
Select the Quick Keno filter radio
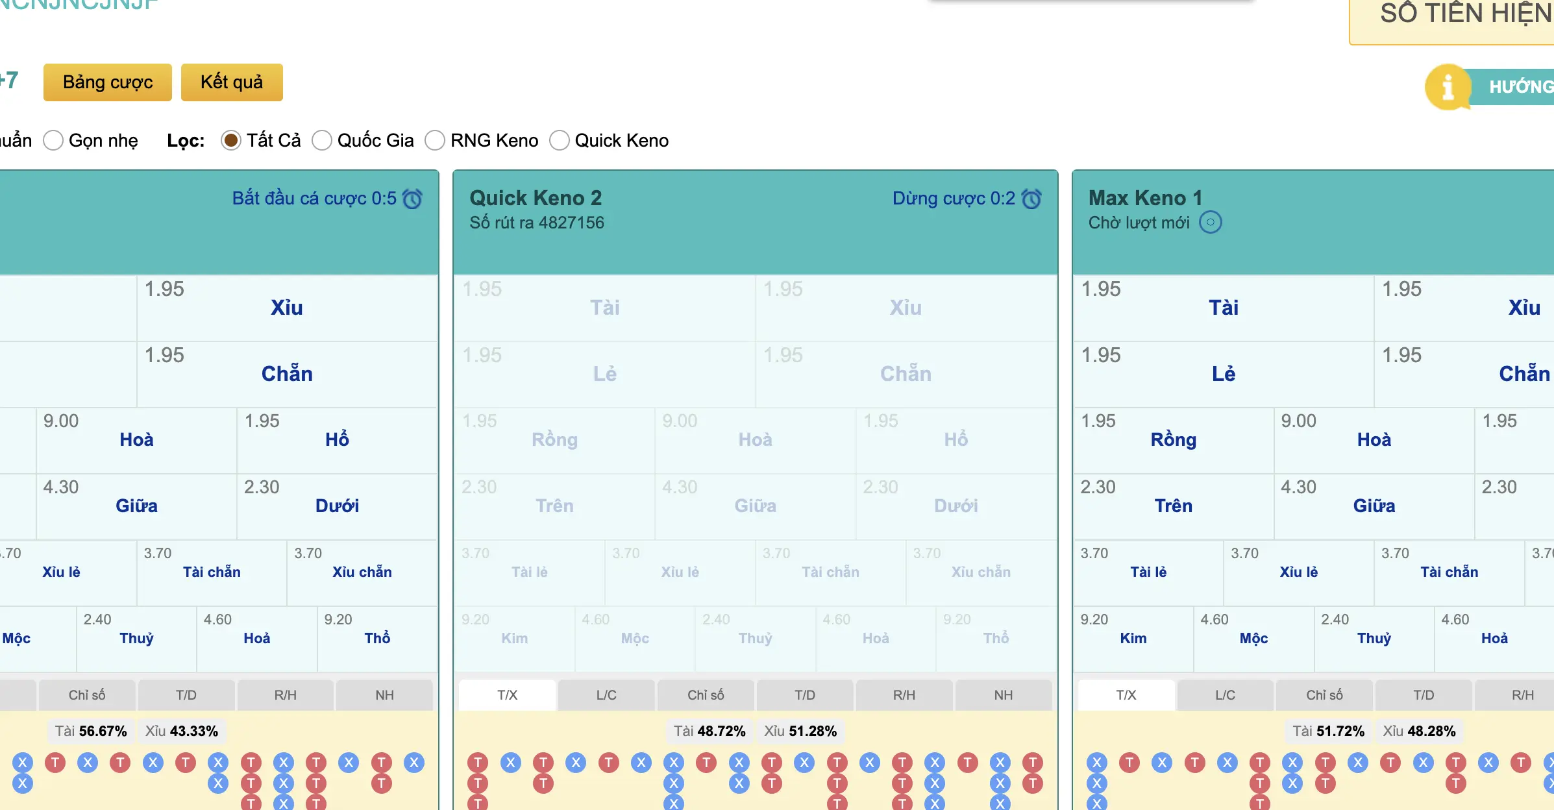560,140
